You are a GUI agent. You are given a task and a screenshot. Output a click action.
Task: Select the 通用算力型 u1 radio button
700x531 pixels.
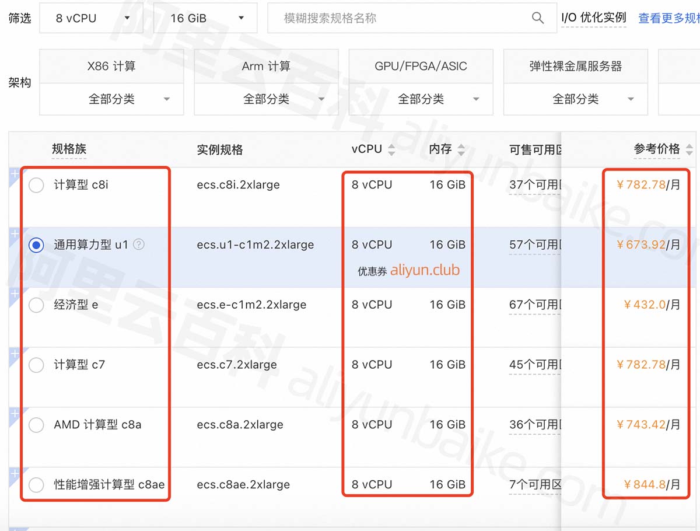[36, 246]
